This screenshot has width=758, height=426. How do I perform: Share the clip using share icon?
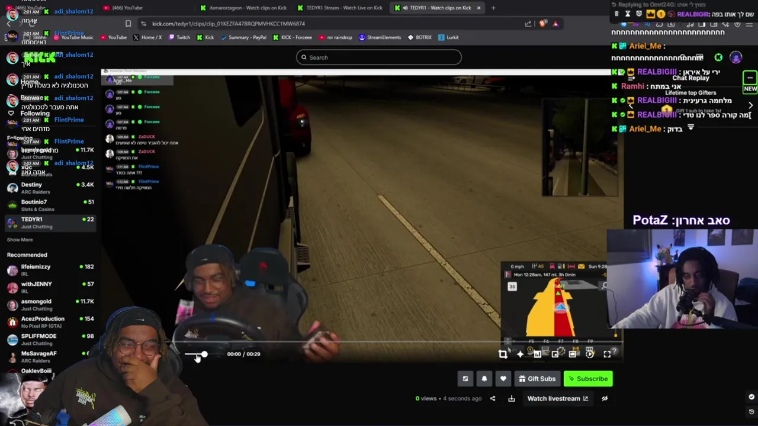coord(493,398)
